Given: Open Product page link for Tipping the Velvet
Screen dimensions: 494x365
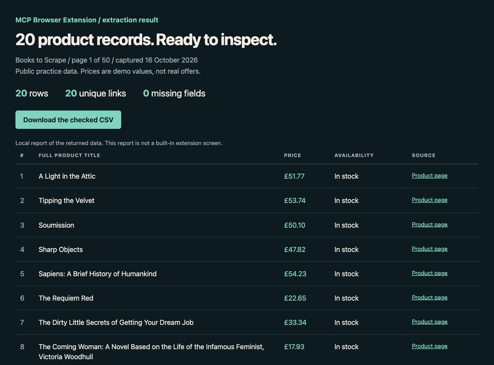Looking at the screenshot, I should pyautogui.click(x=430, y=200).
